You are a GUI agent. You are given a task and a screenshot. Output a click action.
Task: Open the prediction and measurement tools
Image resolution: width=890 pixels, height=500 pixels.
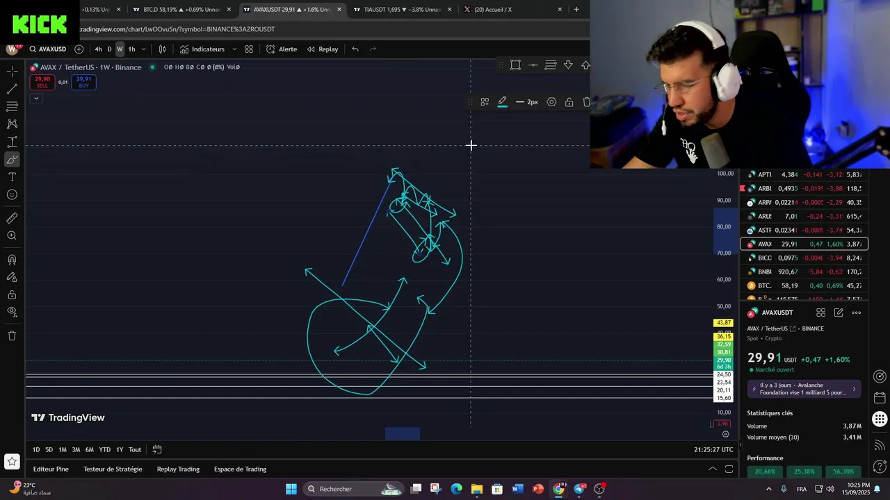12,142
